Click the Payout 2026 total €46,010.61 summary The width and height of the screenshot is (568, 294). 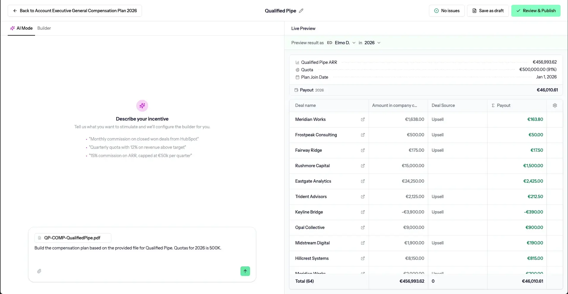[x=547, y=90]
